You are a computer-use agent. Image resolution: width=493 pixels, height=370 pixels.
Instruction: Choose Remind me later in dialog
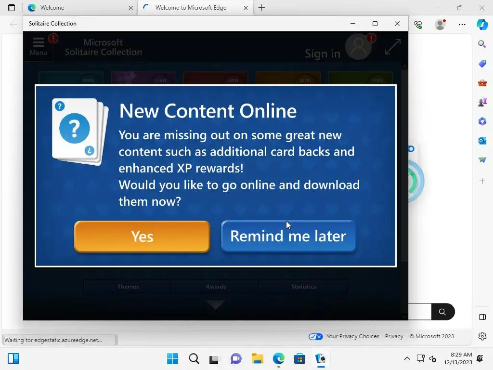click(x=288, y=236)
